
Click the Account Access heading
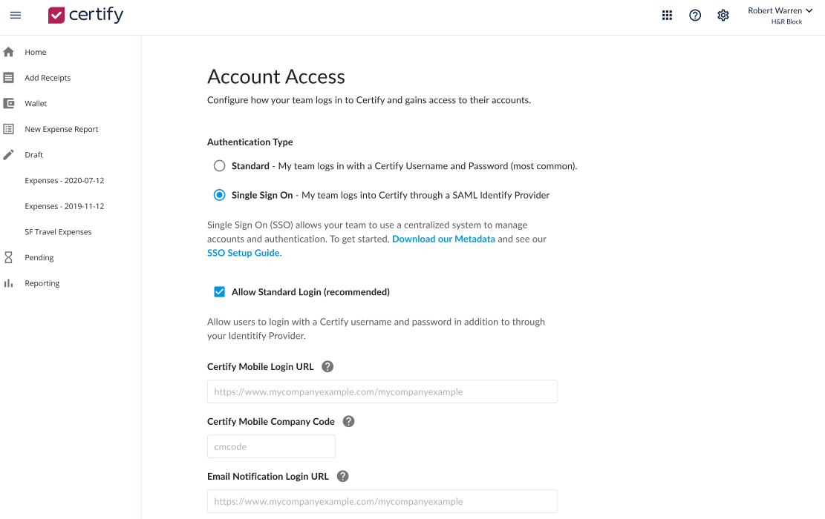[x=275, y=77]
